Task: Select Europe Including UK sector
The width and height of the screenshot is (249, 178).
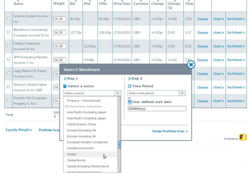Action: tap(81, 136)
